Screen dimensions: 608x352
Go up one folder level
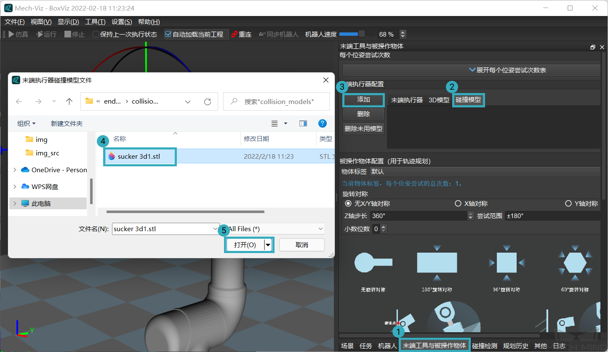(x=69, y=101)
